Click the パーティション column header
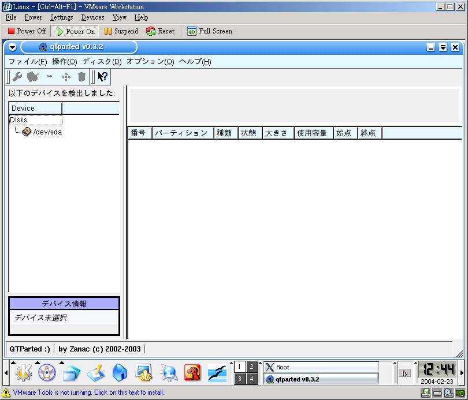The image size is (468, 400). (x=183, y=133)
